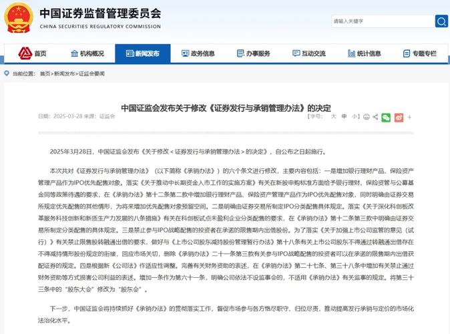Viewport: 450px width, 334px height.
Task: Share article via red Weibo icon
Action: coord(399,118)
